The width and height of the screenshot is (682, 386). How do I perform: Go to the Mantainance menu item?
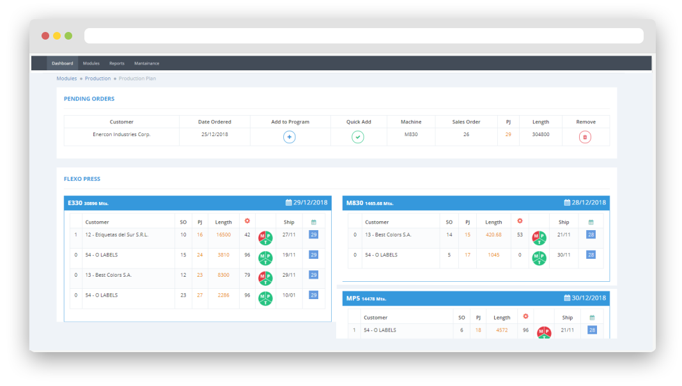(x=146, y=63)
